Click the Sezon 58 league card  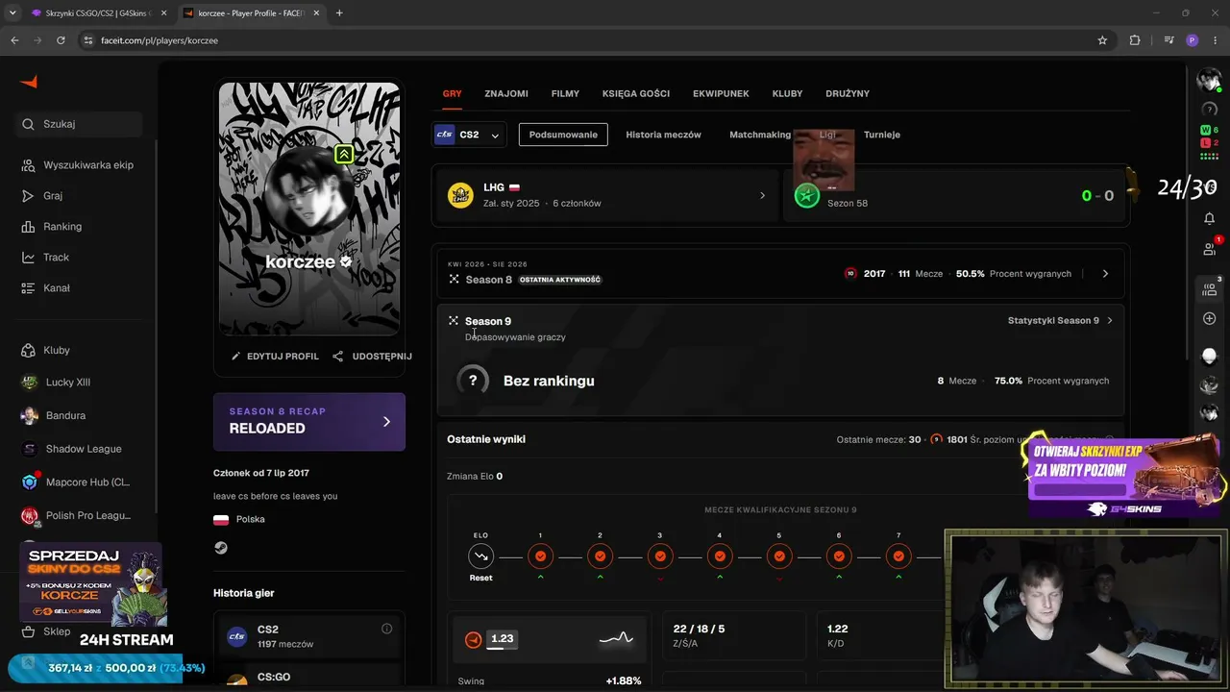tap(954, 195)
